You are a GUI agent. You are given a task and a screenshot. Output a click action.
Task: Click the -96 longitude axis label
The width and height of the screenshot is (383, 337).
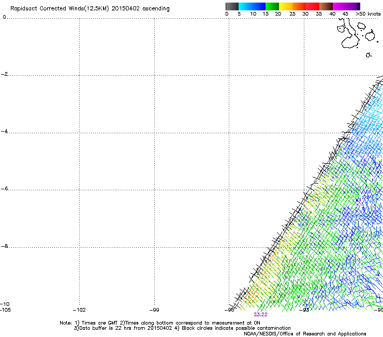pos(229,310)
